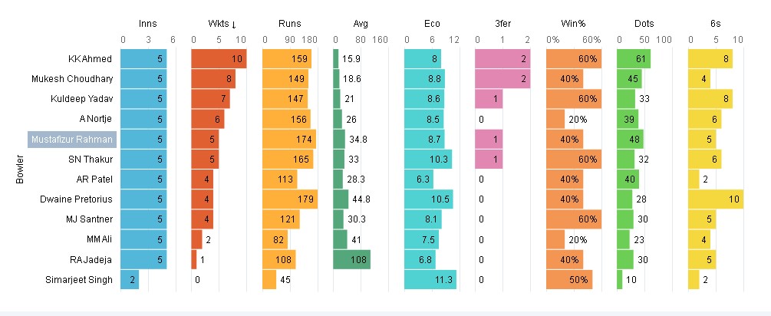Click MJ Santner's win percentage bar
The height and width of the screenshot is (316, 771).
[x=573, y=219]
